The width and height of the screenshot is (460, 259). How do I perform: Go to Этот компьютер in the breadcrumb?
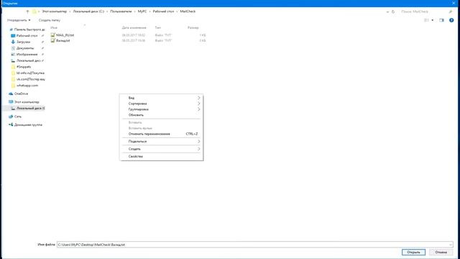[55, 12]
